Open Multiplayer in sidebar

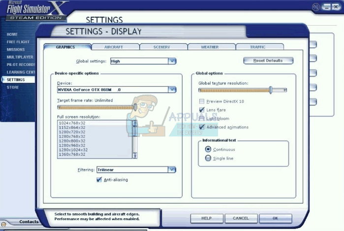click(20, 57)
